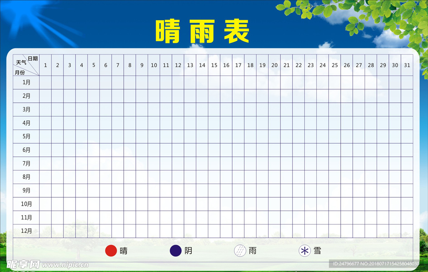Click the snowflake 雪 (snow) legend icon
428x272 pixels.
point(304,250)
